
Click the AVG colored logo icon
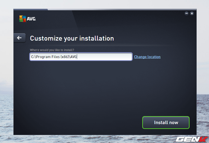pos(23,19)
